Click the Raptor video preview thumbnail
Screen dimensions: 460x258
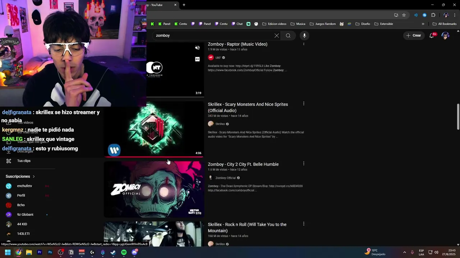click(x=175, y=70)
